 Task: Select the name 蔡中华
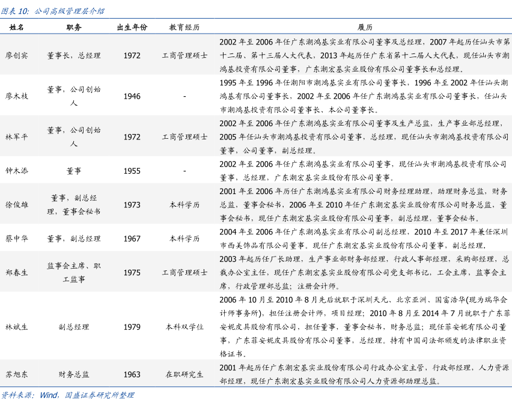tap(17, 239)
